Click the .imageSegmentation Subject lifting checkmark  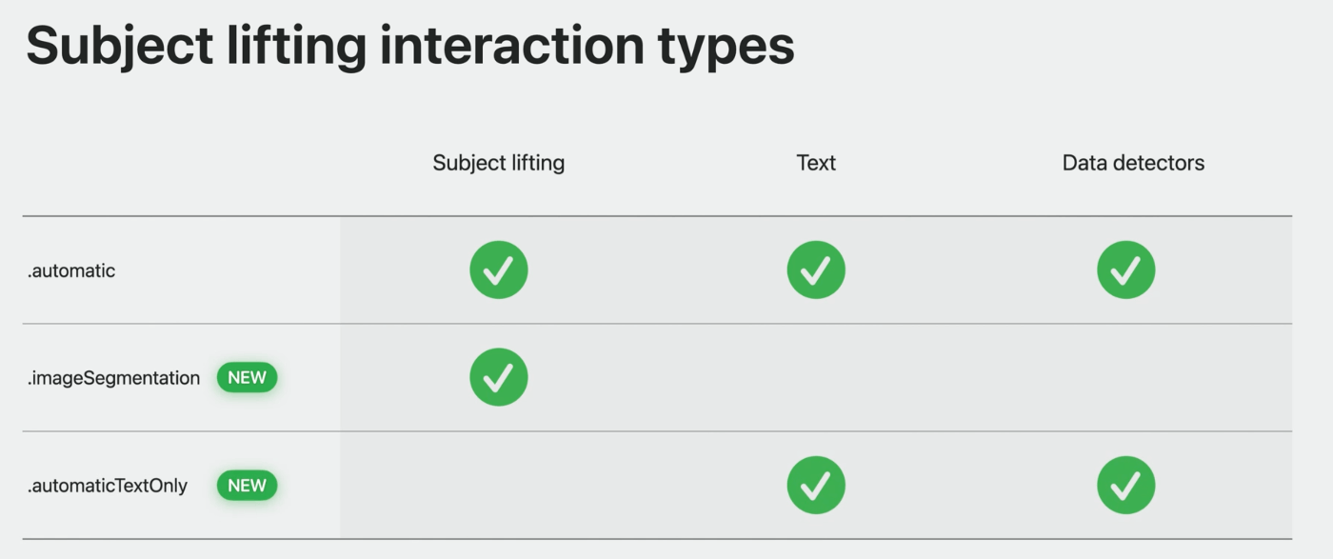pos(498,377)
